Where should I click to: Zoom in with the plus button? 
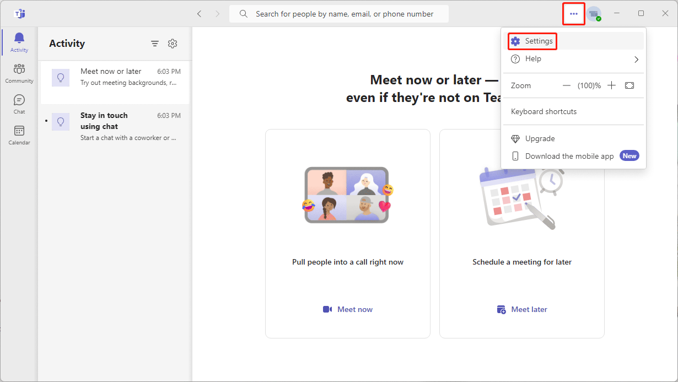(611, 85)
